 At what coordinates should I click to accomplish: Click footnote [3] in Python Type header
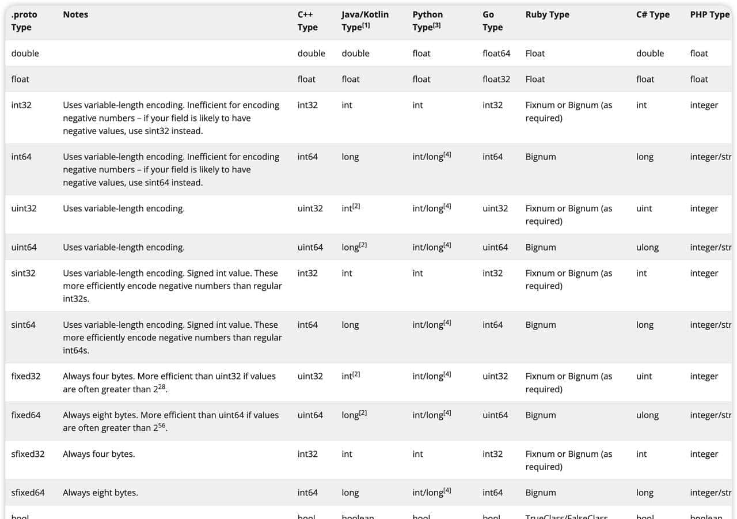[x=436, y=25]
